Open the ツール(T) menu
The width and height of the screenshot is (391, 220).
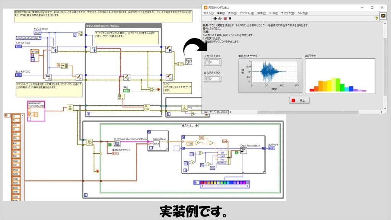pos(273,13)
